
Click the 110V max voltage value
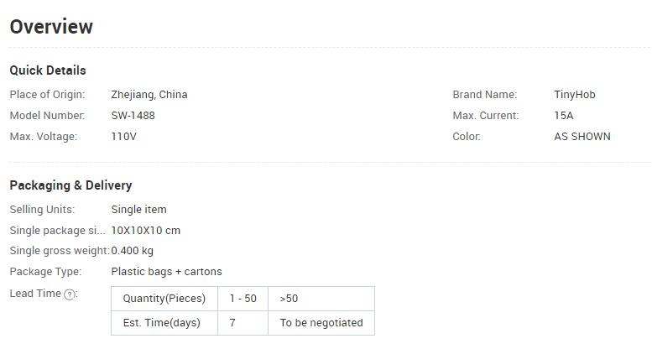pyautogui.click(x=123, y=137)
